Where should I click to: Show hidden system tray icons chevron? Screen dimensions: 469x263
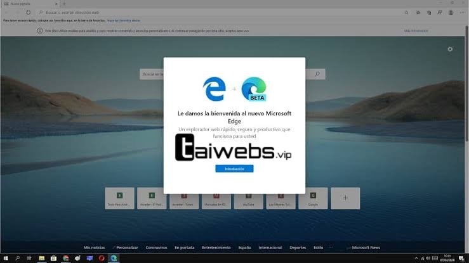[x=416, y=258]
